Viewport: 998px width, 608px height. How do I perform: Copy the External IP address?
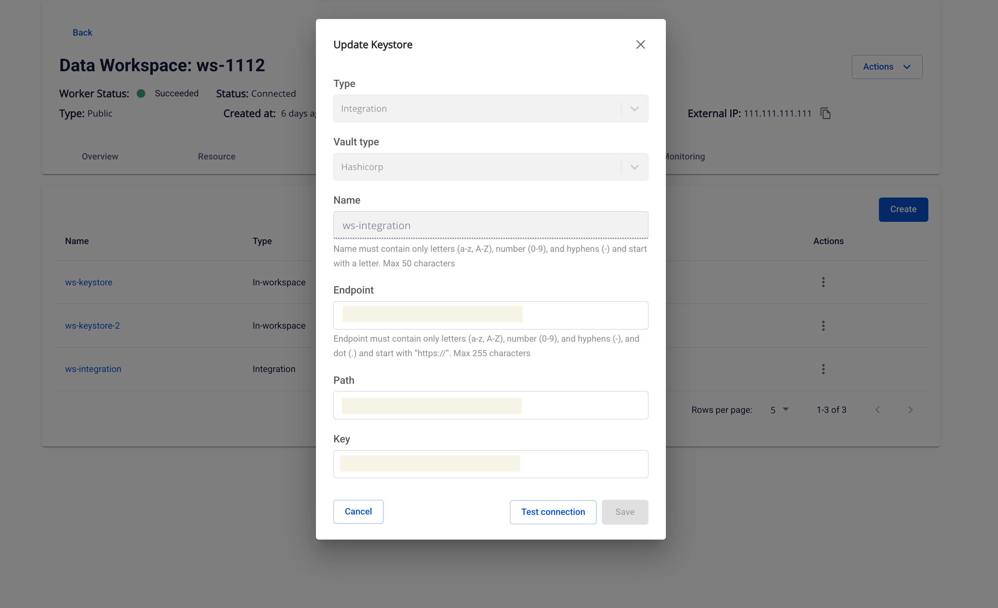pos(825,113)
